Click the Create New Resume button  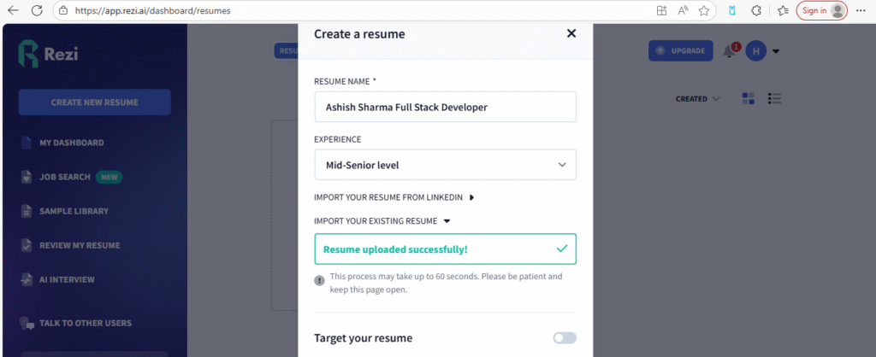pyautogui.click(x=94, y=102)
